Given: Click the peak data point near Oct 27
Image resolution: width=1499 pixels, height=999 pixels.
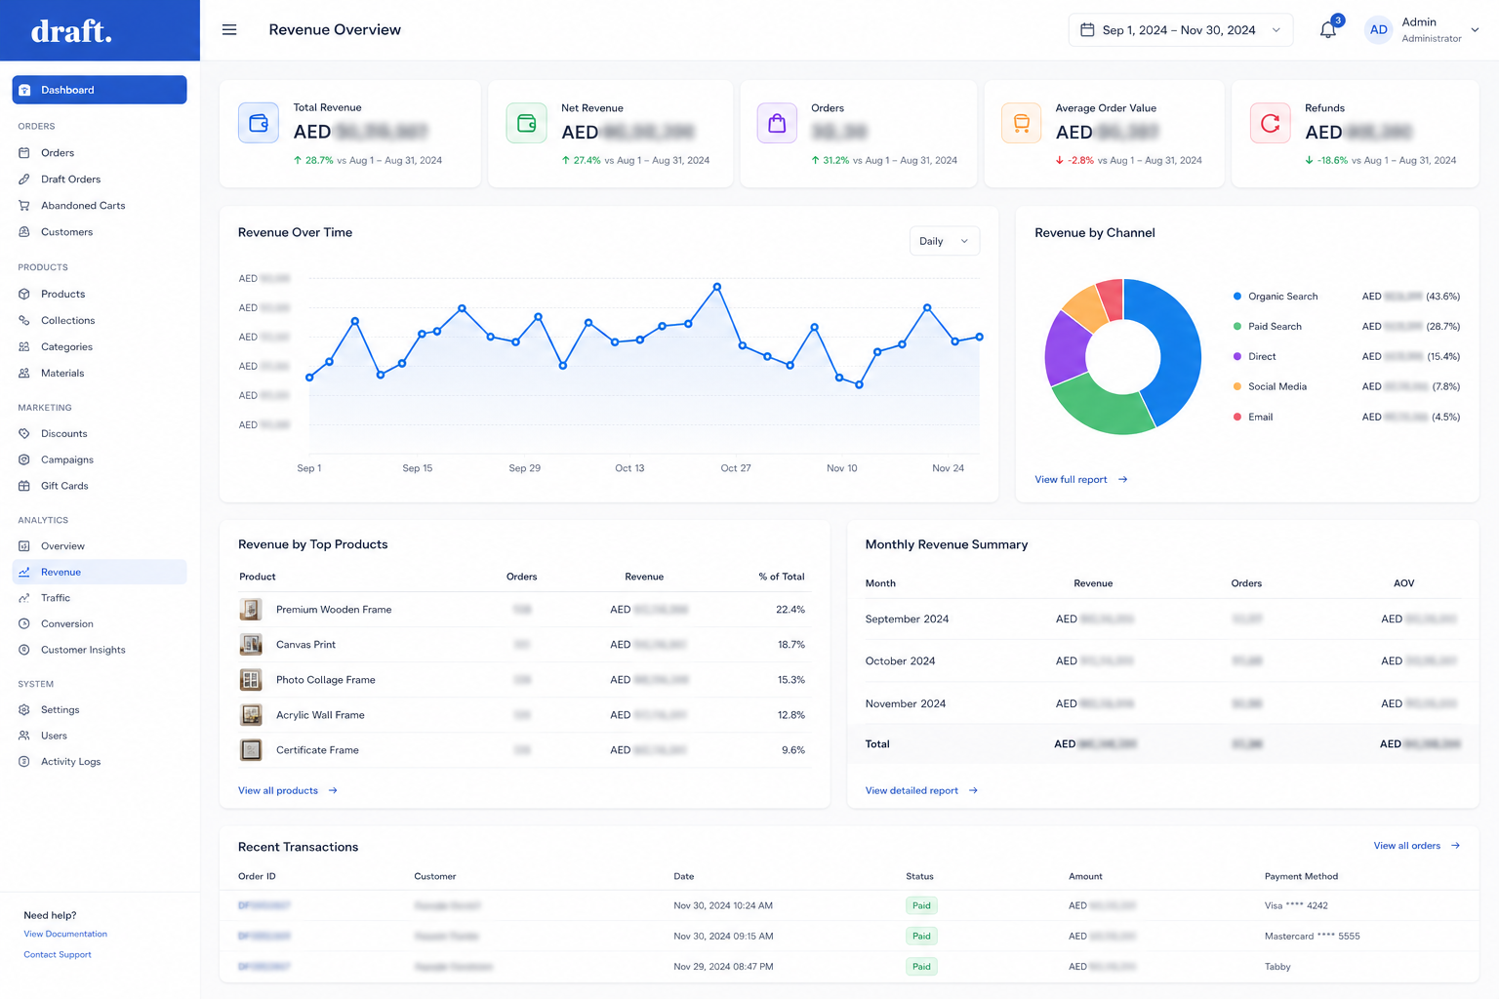Looking at the screenshot, I should point(717,287).
